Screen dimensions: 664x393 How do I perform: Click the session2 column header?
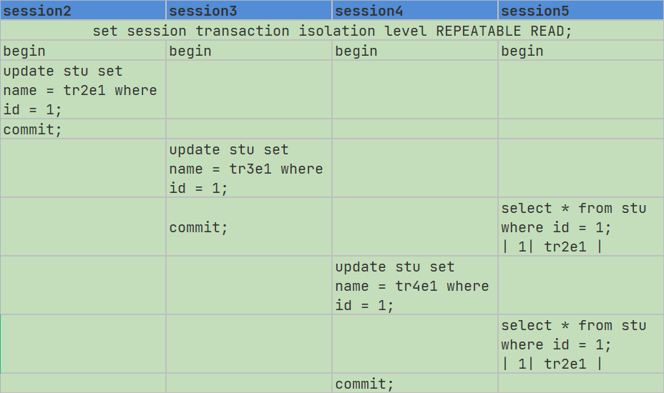[x=83, y=11]
